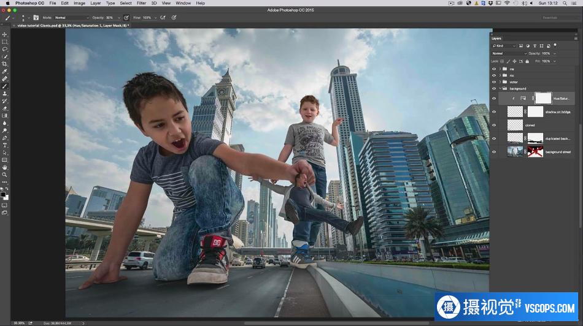Select the Type tool
Viewport: 583px width, 326px height.
click(x=4, y=145)
